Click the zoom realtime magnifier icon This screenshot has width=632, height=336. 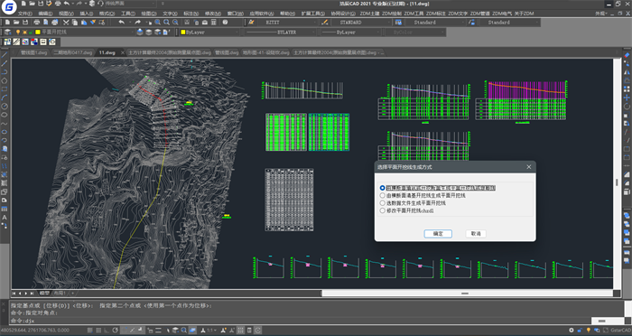pos(157,23)
